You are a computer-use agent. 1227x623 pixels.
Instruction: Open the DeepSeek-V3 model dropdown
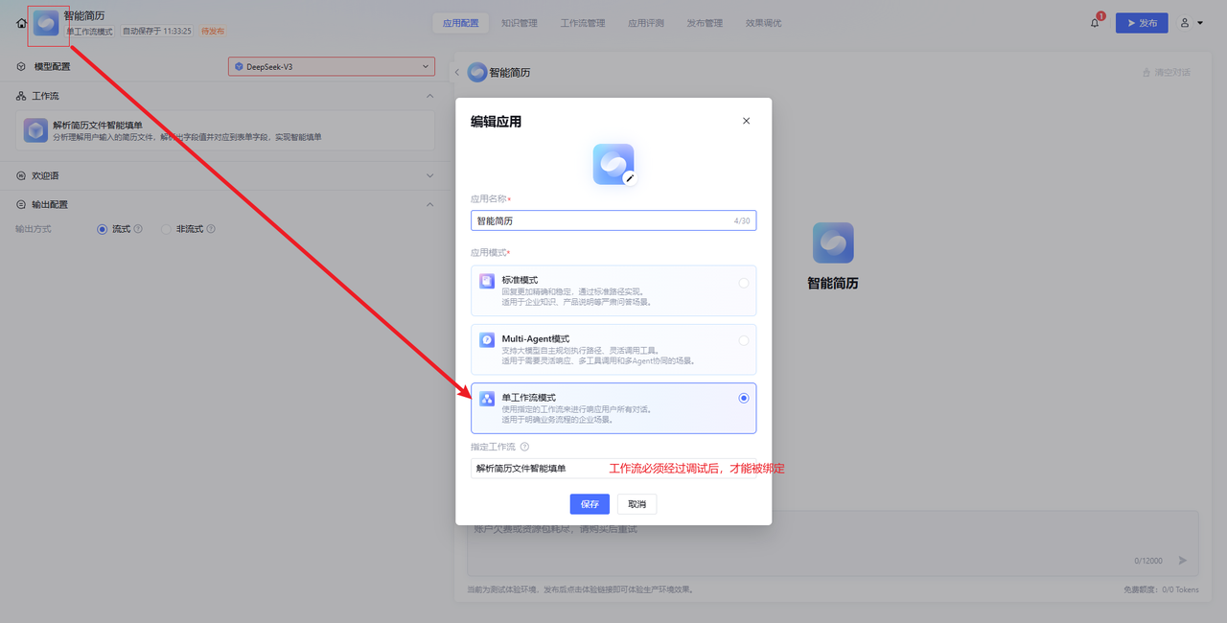coord(331,67)
